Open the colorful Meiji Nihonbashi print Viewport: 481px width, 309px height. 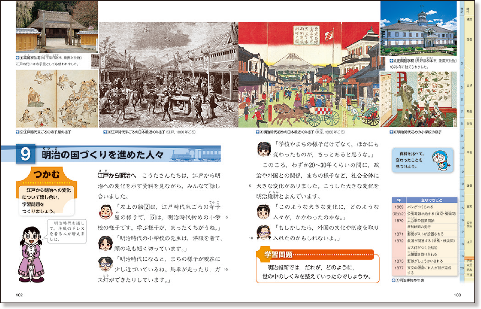(309, 75)
